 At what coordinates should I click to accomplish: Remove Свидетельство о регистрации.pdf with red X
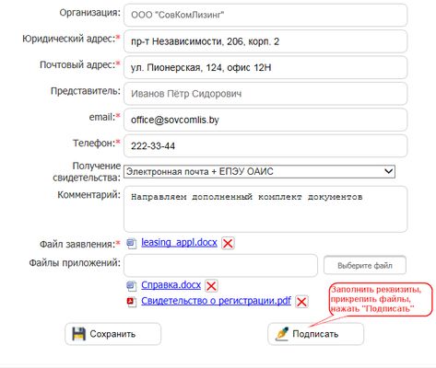point(301,302)
